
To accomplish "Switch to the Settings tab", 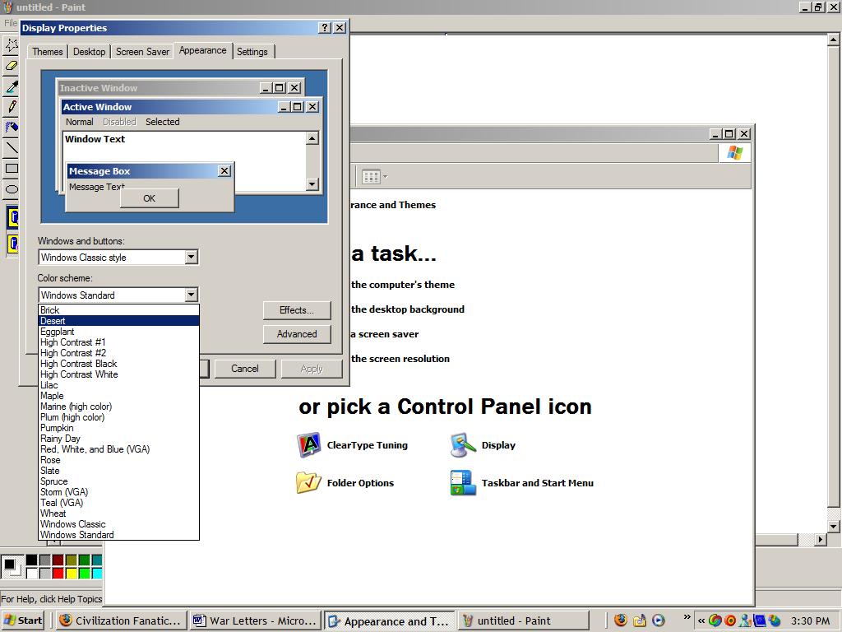I will [252, 52].
